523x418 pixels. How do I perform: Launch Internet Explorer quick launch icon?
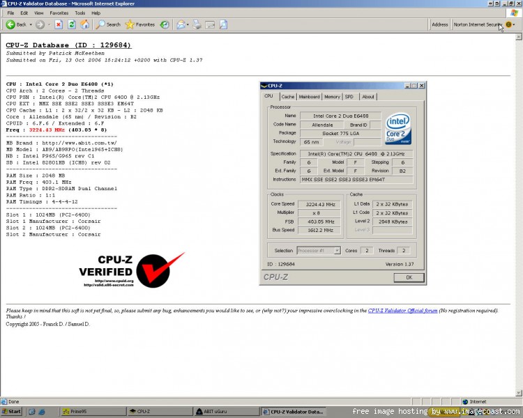pyautogui.click(x=42, y=412)
